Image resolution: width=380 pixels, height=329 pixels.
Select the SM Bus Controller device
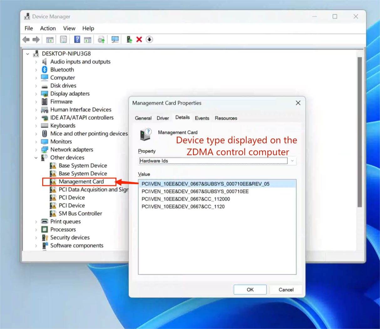pos(80,213)
